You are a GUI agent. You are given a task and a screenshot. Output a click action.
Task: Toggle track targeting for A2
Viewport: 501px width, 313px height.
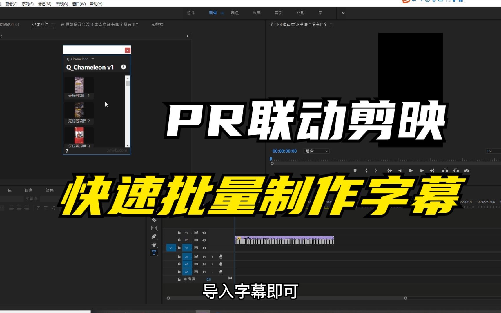[187, 264]
